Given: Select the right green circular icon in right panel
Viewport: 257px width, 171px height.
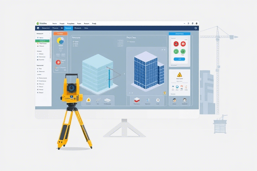Looking at the screenshot, I should pyautogui.click(x=183, y=51).
